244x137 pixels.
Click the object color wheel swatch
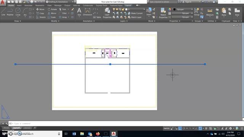170,10
